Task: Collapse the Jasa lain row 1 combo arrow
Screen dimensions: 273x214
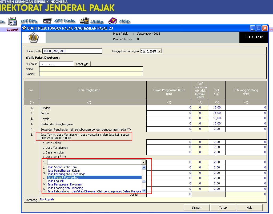Action: tap(143, 162)
